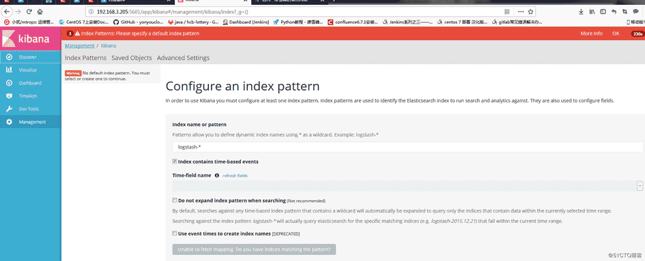
Task: Click the Configure an index pattern heading
Action: pos(242,87)
